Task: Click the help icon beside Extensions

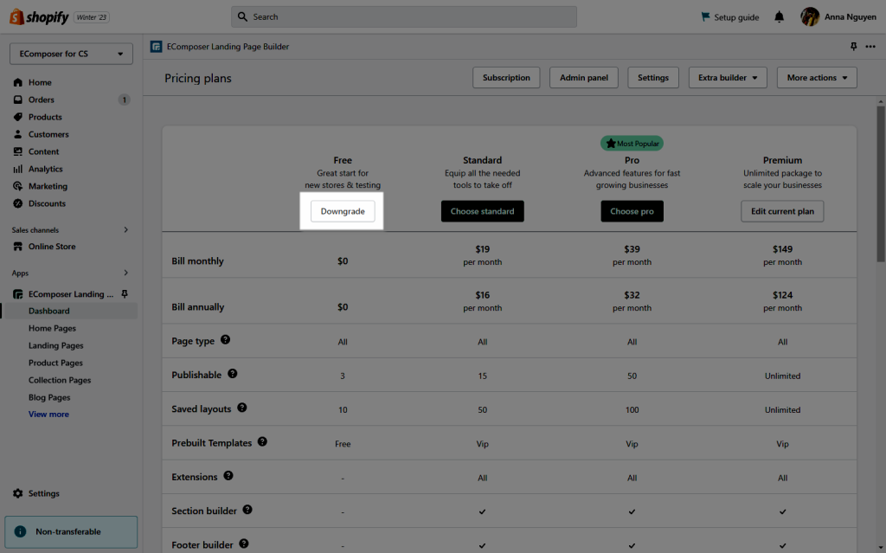Action: [228, 475]
